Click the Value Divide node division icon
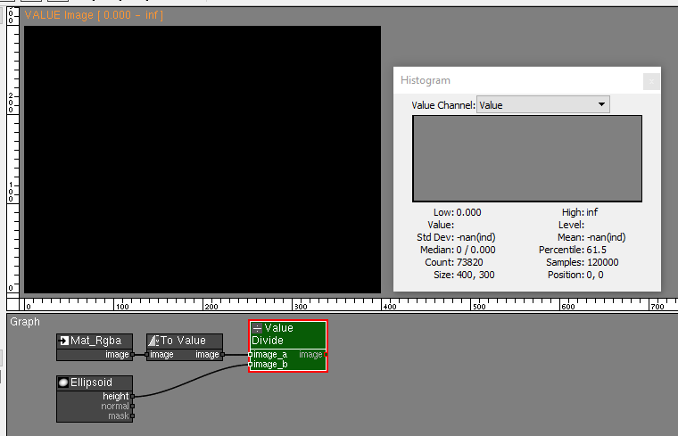Viewport: 678px width, 436px height. (257, 328)
